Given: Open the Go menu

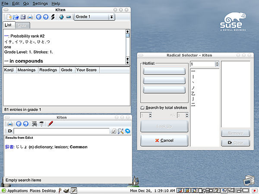Looking at the screenshot, I should coord(26,3).
